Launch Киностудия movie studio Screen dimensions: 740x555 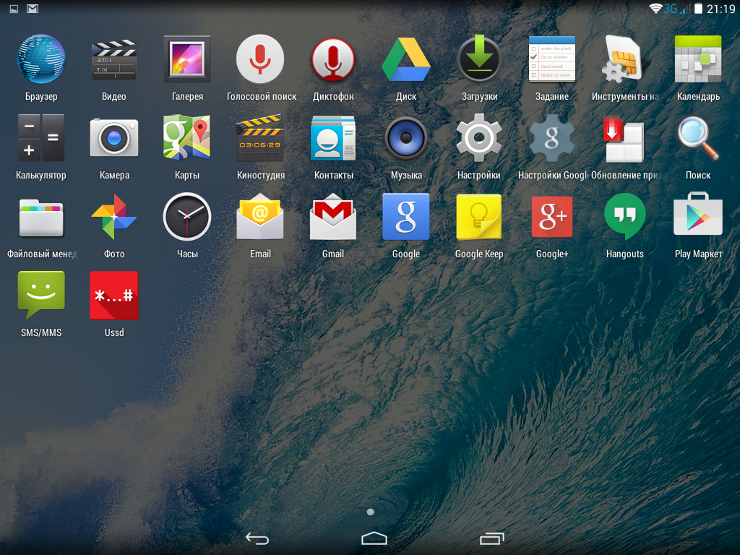[x=260, y=138]
